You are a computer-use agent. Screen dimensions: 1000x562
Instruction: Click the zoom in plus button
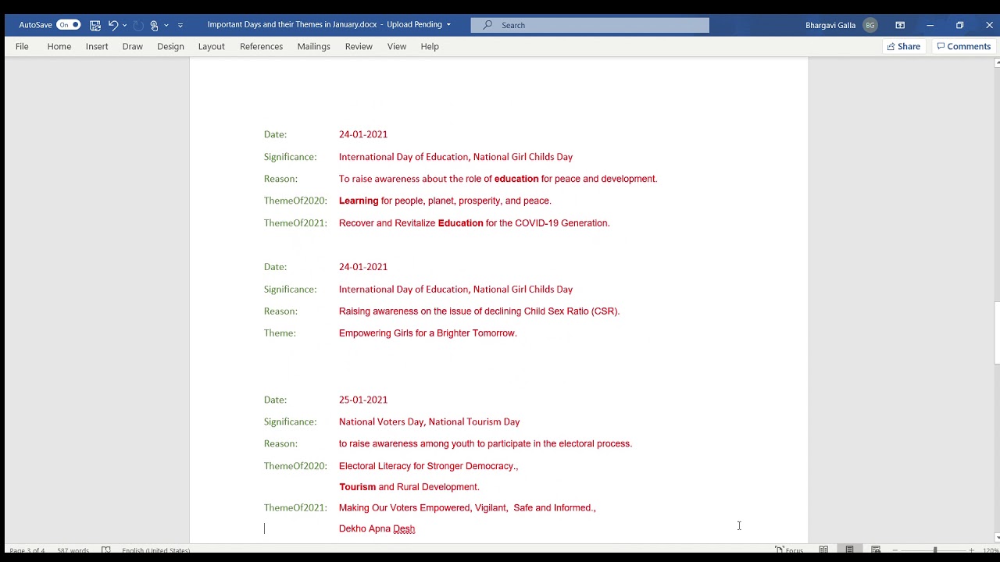point(971,550)
